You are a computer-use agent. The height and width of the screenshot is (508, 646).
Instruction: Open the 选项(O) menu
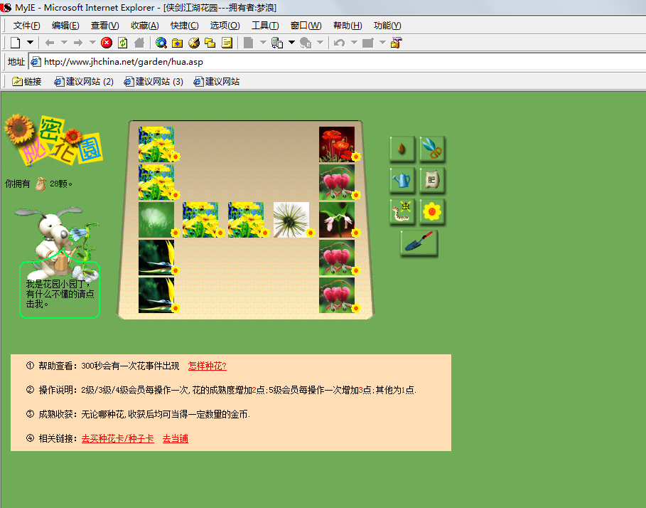click(x=225, y=26)
